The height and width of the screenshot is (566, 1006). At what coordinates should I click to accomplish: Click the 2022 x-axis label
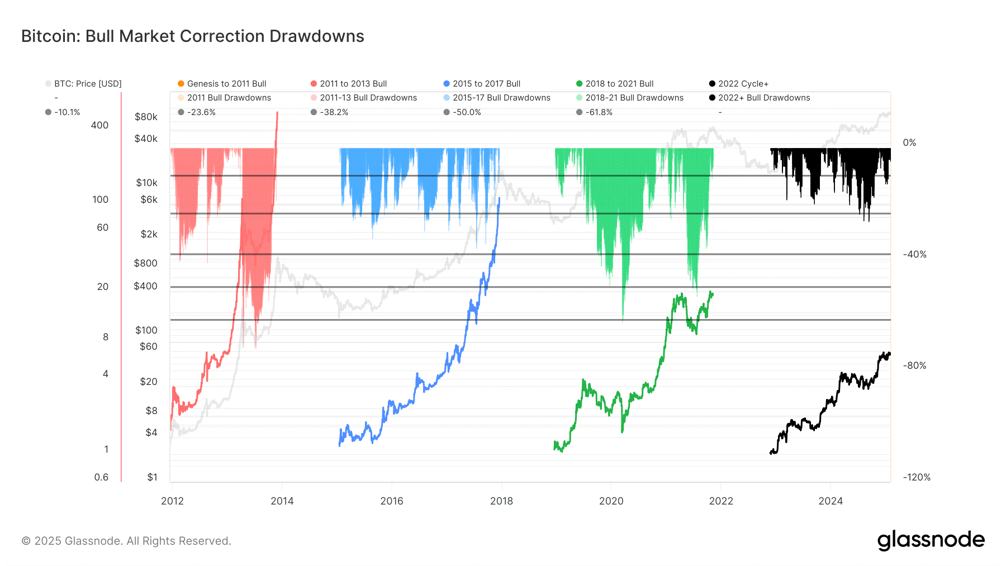click(x=721, y=501)
